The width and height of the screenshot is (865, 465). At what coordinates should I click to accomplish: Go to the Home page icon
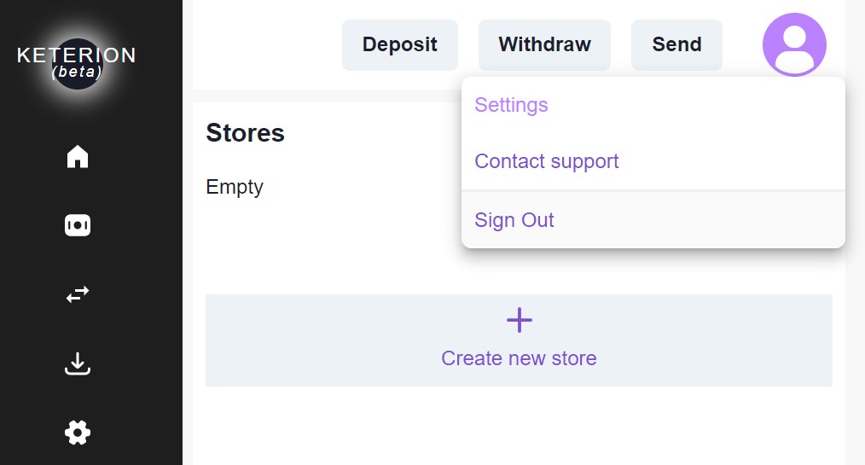point(78,157)
